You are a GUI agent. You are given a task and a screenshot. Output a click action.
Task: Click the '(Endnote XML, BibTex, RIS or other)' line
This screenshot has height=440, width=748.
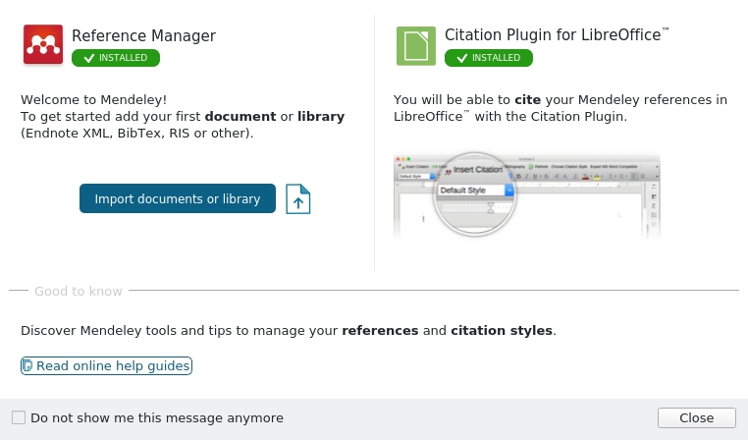click(x=137, y=134)
